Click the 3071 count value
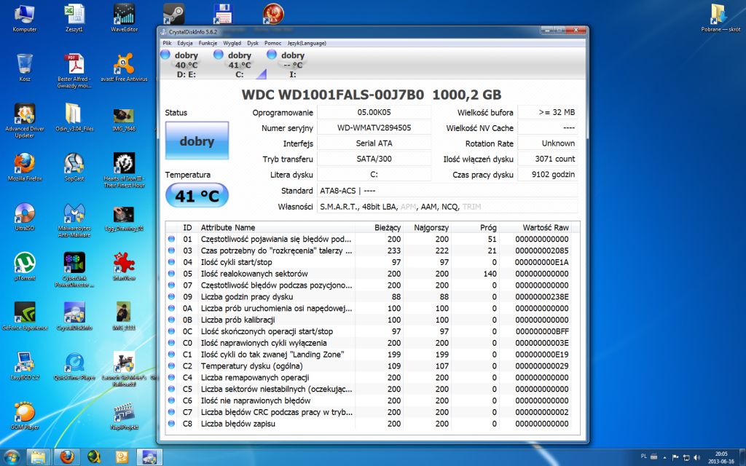The image size is (746, 466). tap(548, 159)
